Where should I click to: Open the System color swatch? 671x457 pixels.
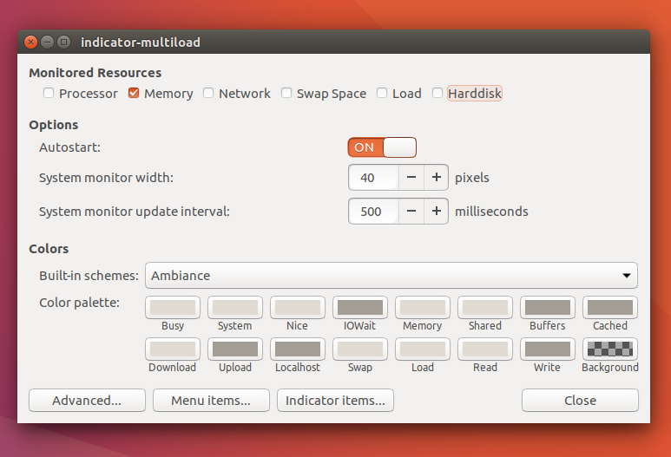click(235, 307)
